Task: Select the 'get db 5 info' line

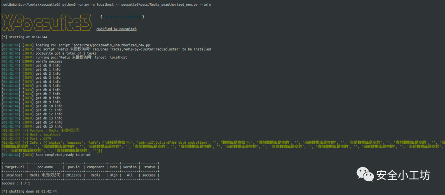Action: 31,86
